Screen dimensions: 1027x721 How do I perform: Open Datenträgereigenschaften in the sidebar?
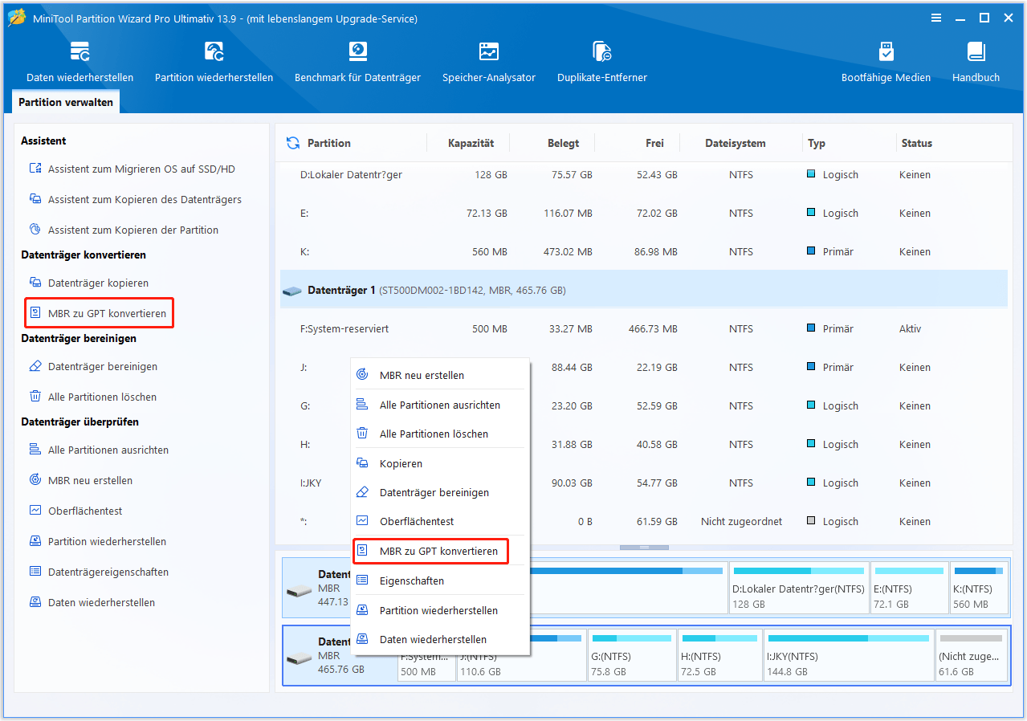point(99,572)
